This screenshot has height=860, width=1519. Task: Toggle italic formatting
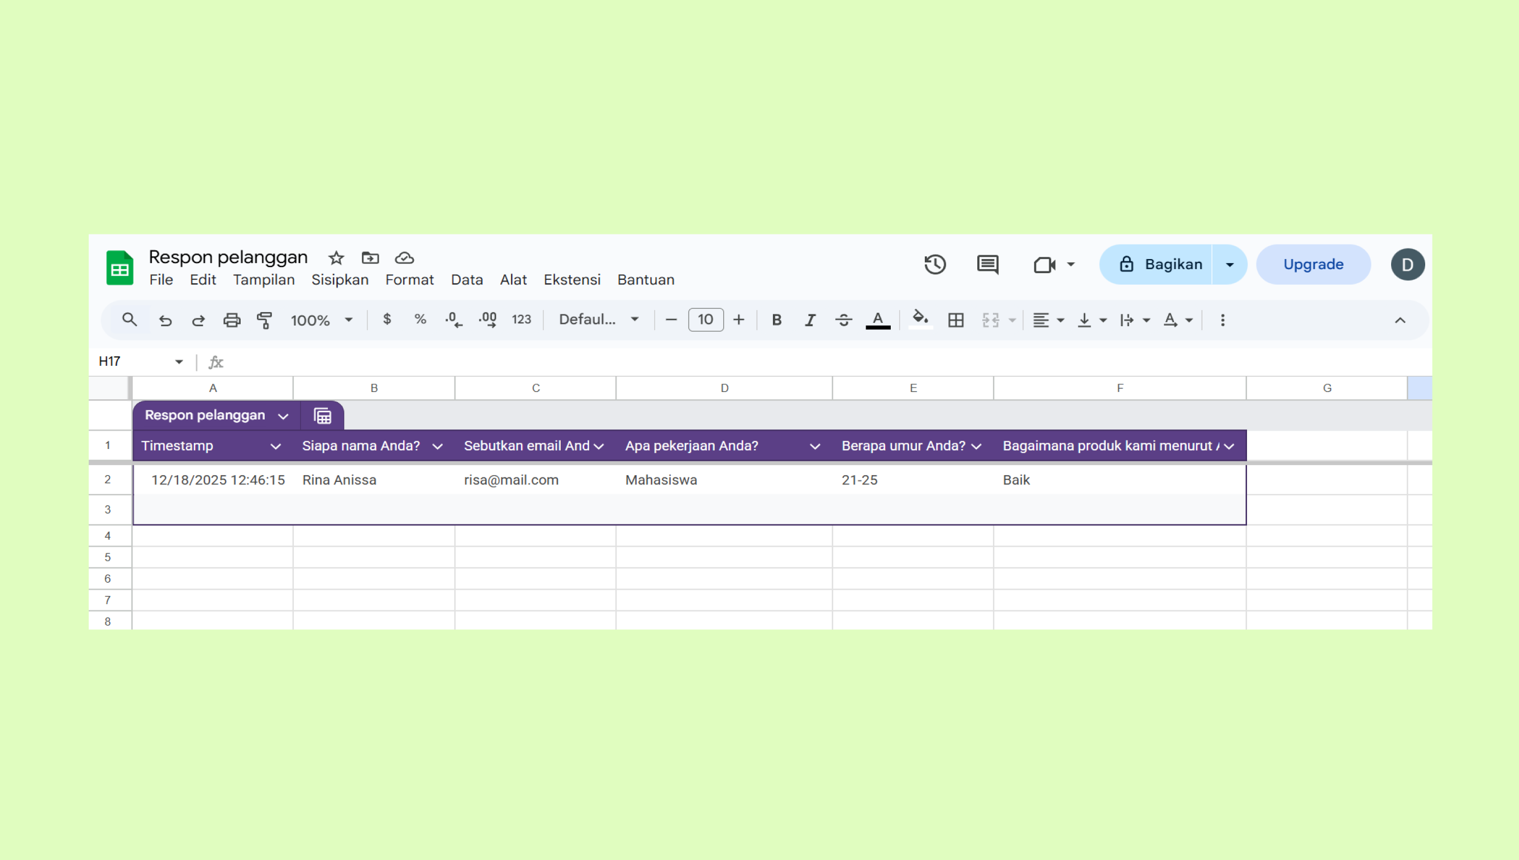tap(810, 319)
